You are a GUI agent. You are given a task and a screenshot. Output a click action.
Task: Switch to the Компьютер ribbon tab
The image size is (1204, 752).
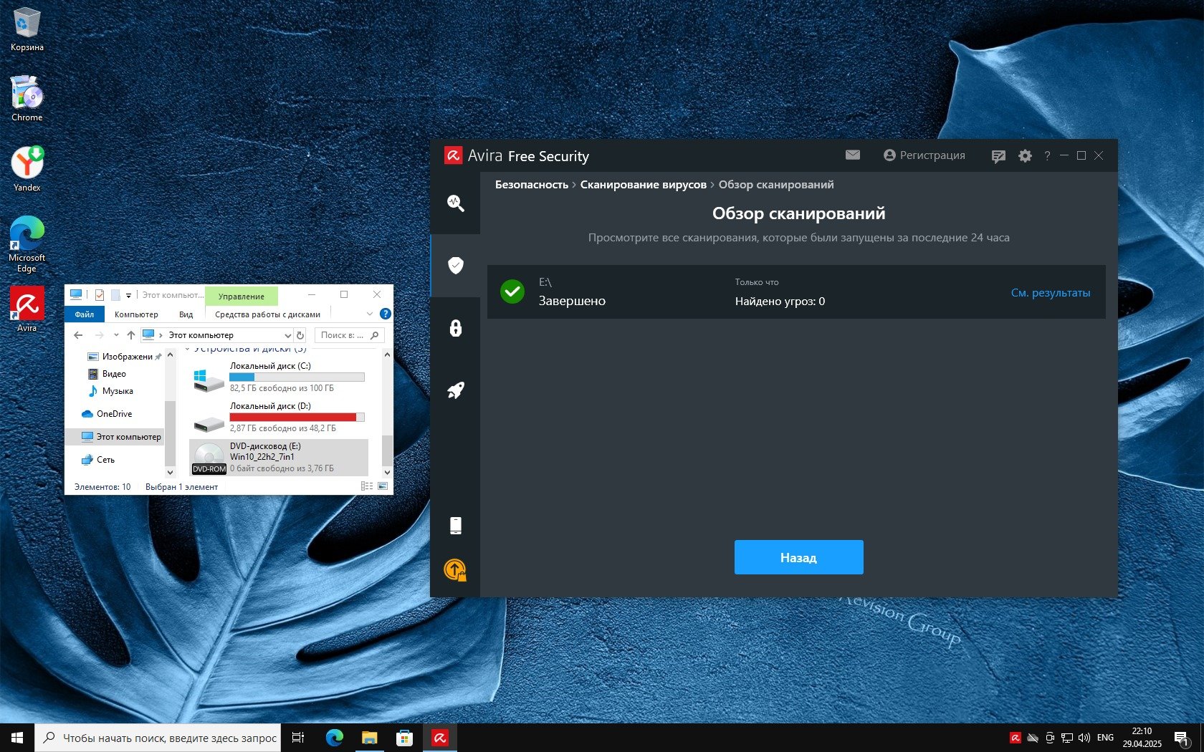click(x=136, y=314)
